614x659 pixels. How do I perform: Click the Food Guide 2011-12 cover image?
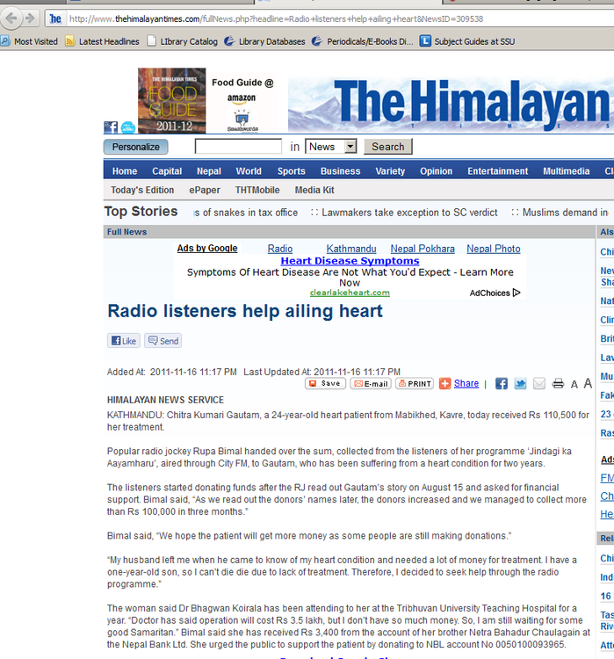(x=171, y=100)
